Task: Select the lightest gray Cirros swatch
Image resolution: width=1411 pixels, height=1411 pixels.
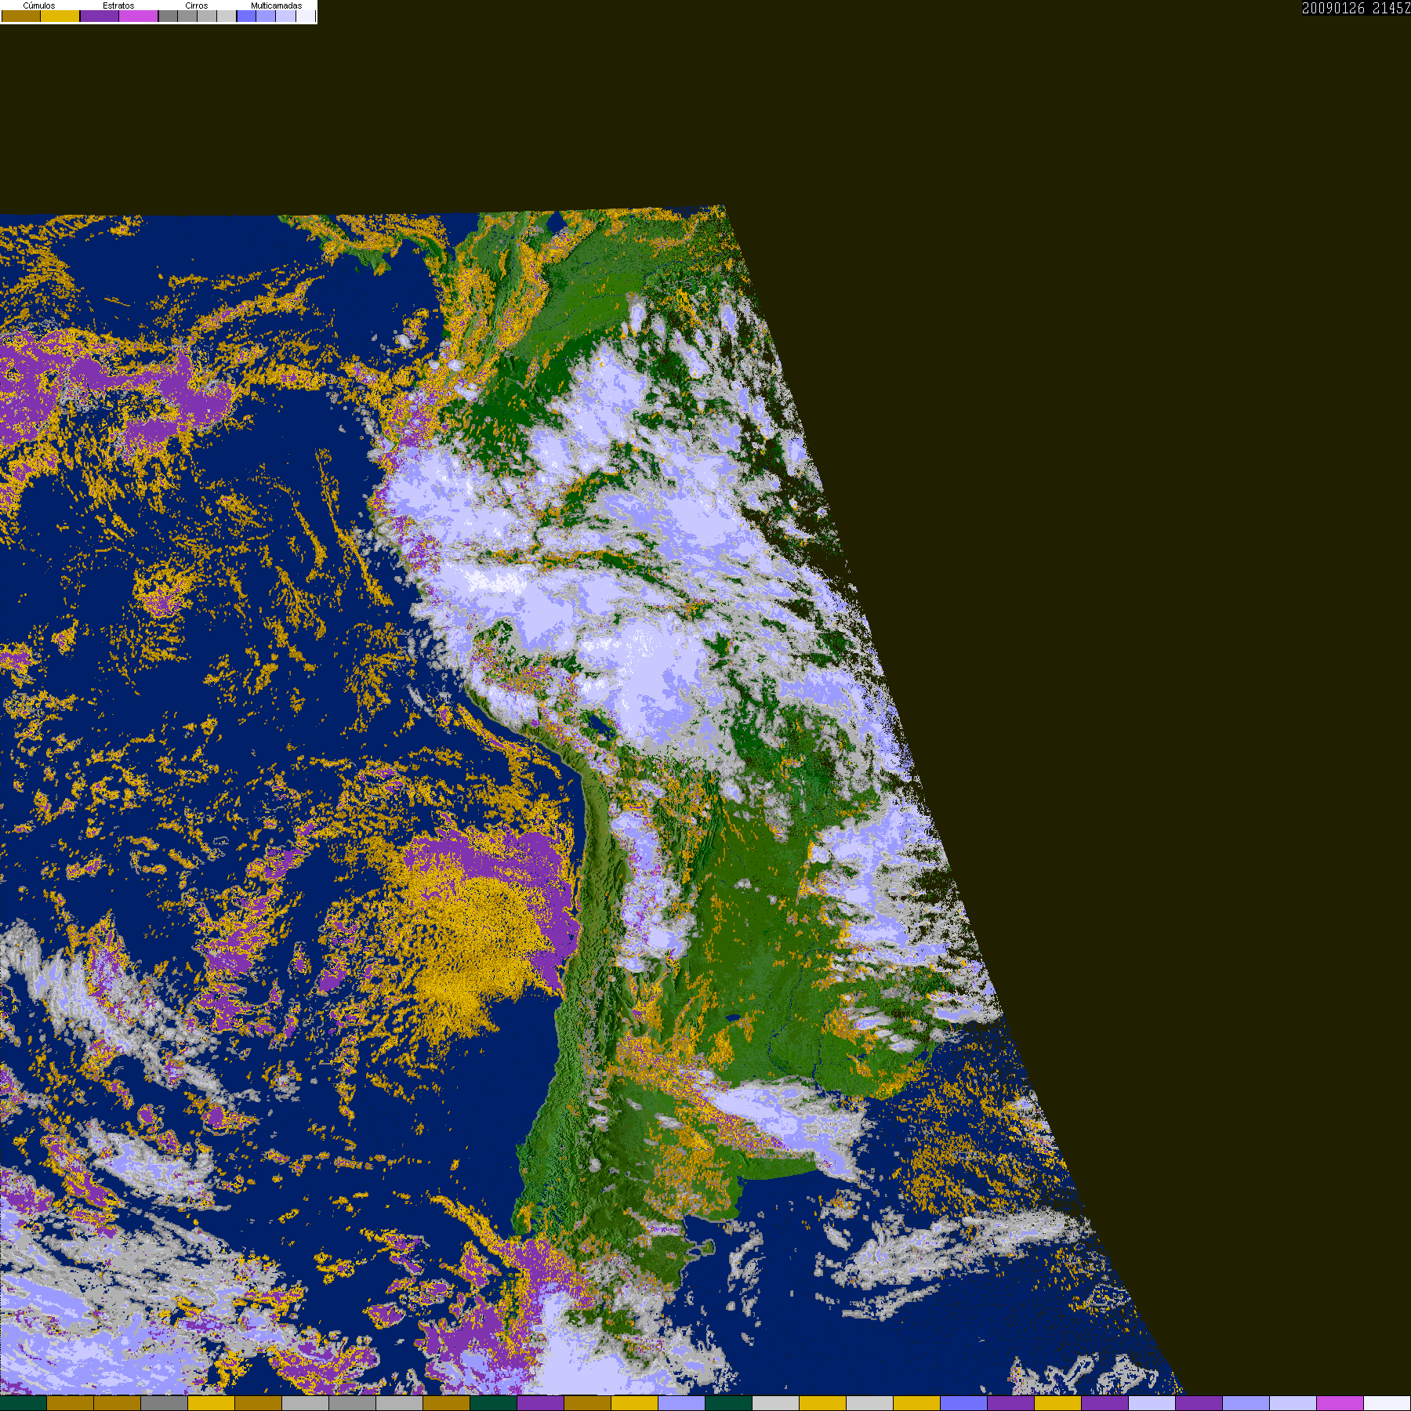Action: (227, 16)
